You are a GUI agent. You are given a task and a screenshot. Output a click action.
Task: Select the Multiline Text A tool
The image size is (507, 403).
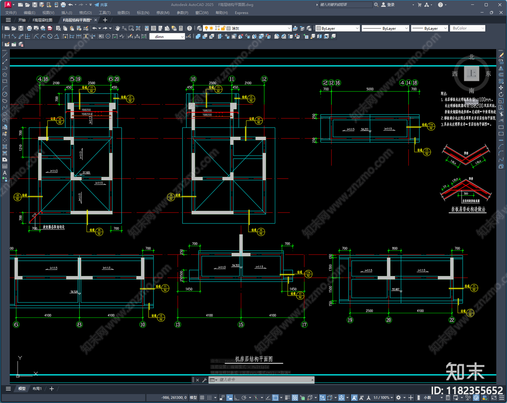(x=5, y=173)
